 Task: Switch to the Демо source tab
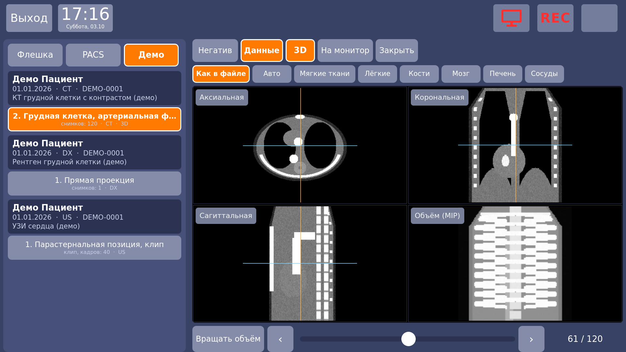coord(151,55)
